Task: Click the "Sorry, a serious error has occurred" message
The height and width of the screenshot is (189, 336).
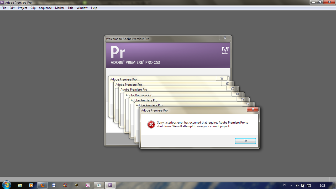Action: [203, 124]
